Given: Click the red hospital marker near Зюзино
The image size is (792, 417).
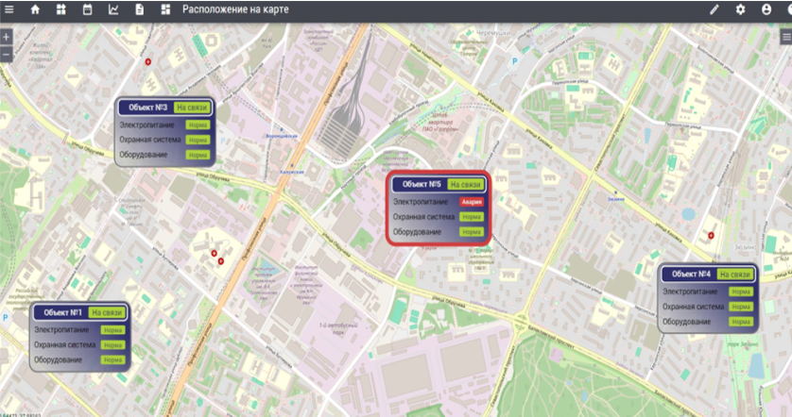Looking at the screenshot, I should point(711,236).
